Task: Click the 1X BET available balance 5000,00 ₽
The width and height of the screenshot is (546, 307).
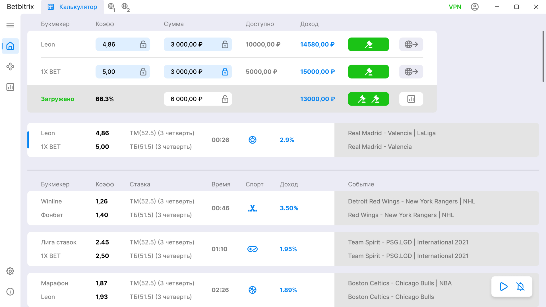Action: 261,72
